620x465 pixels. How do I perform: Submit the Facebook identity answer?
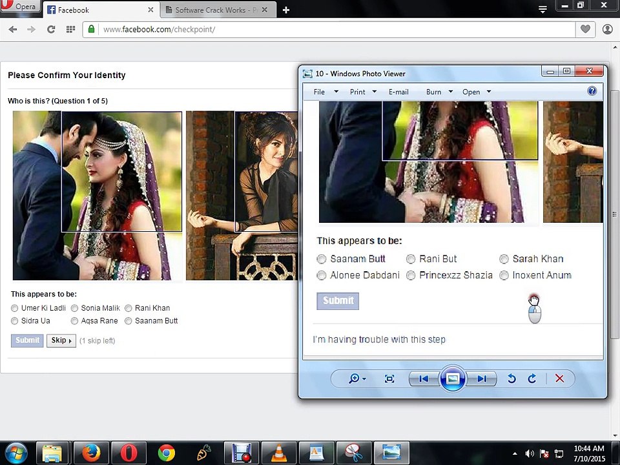27,340
